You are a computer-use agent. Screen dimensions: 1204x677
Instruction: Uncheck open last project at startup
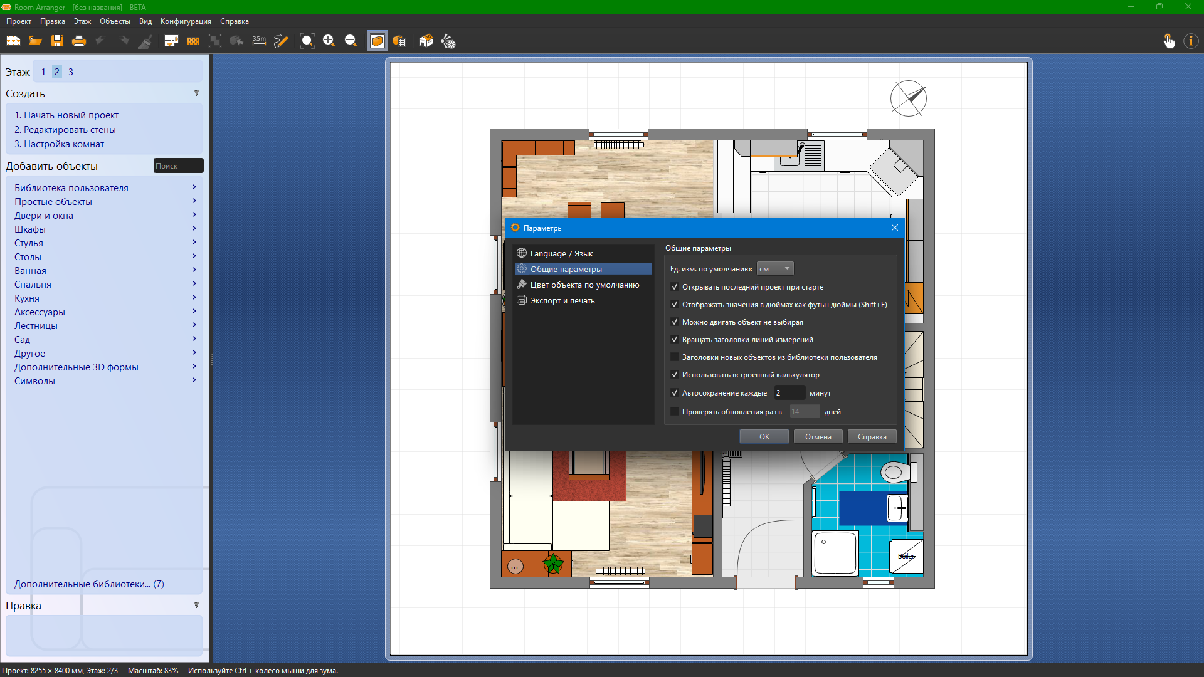[675, 287]
